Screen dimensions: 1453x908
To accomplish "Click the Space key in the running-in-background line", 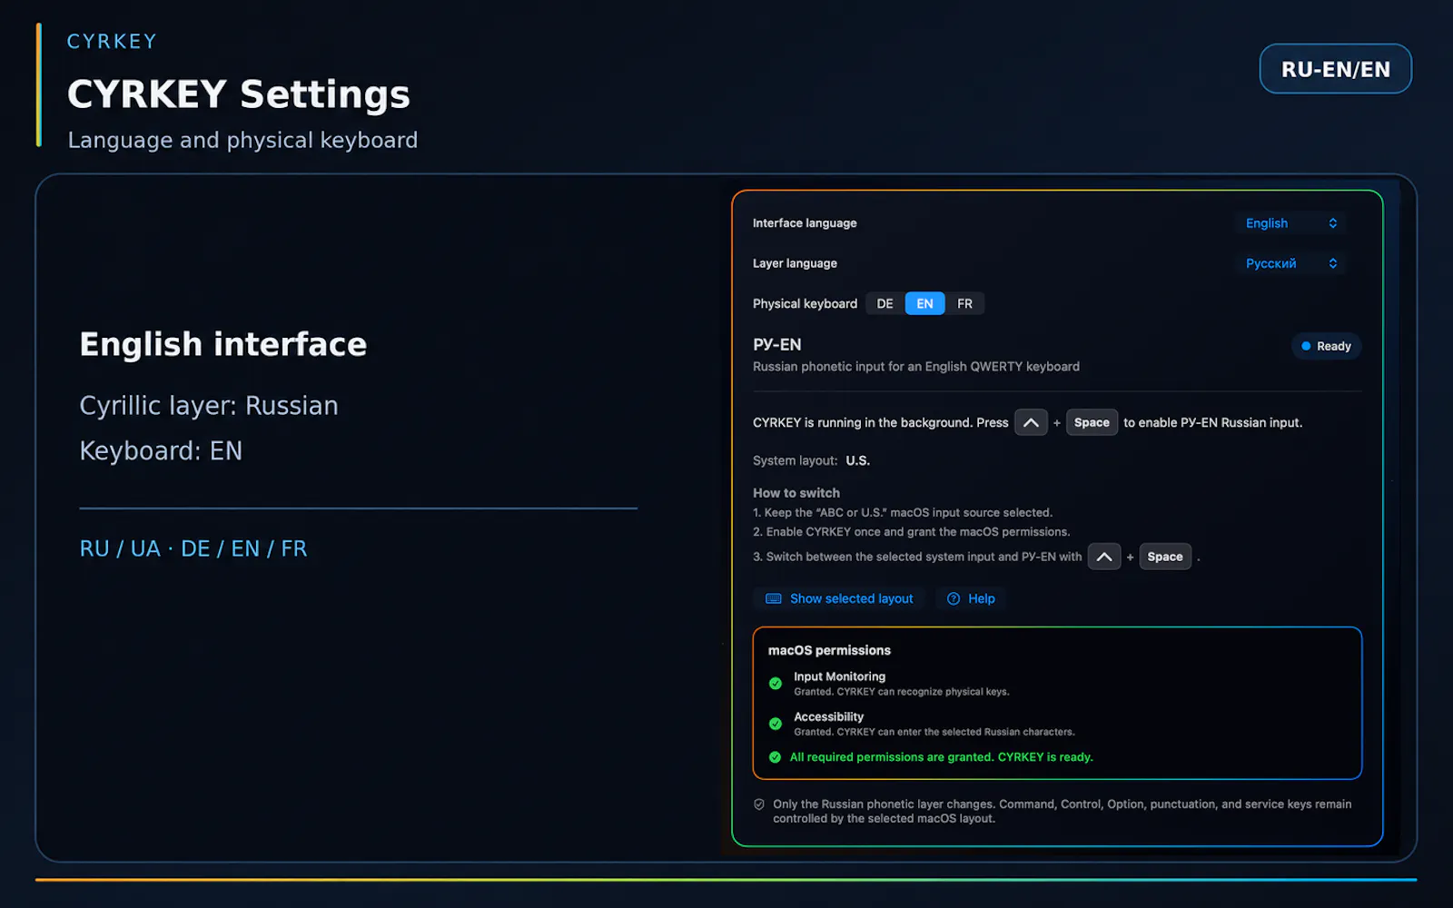I will (1092, 422).
